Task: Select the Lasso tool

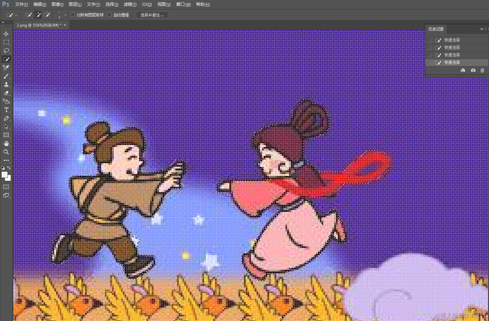Action: pos(6,51)
